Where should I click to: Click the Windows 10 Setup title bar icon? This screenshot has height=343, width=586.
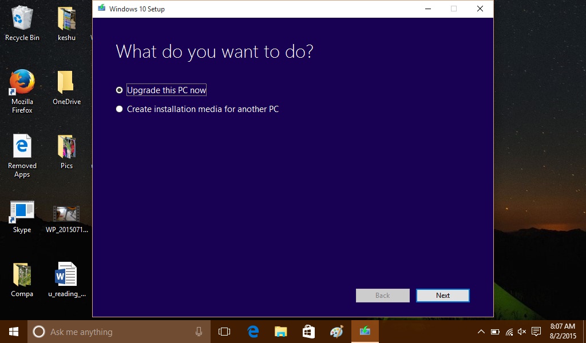click(x=101, y=8)
